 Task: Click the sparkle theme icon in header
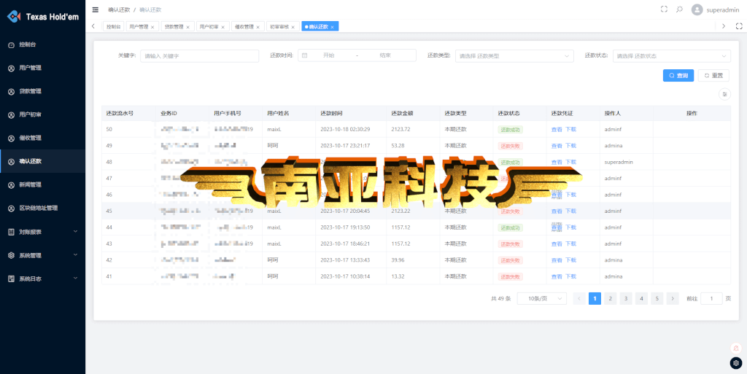680,9
